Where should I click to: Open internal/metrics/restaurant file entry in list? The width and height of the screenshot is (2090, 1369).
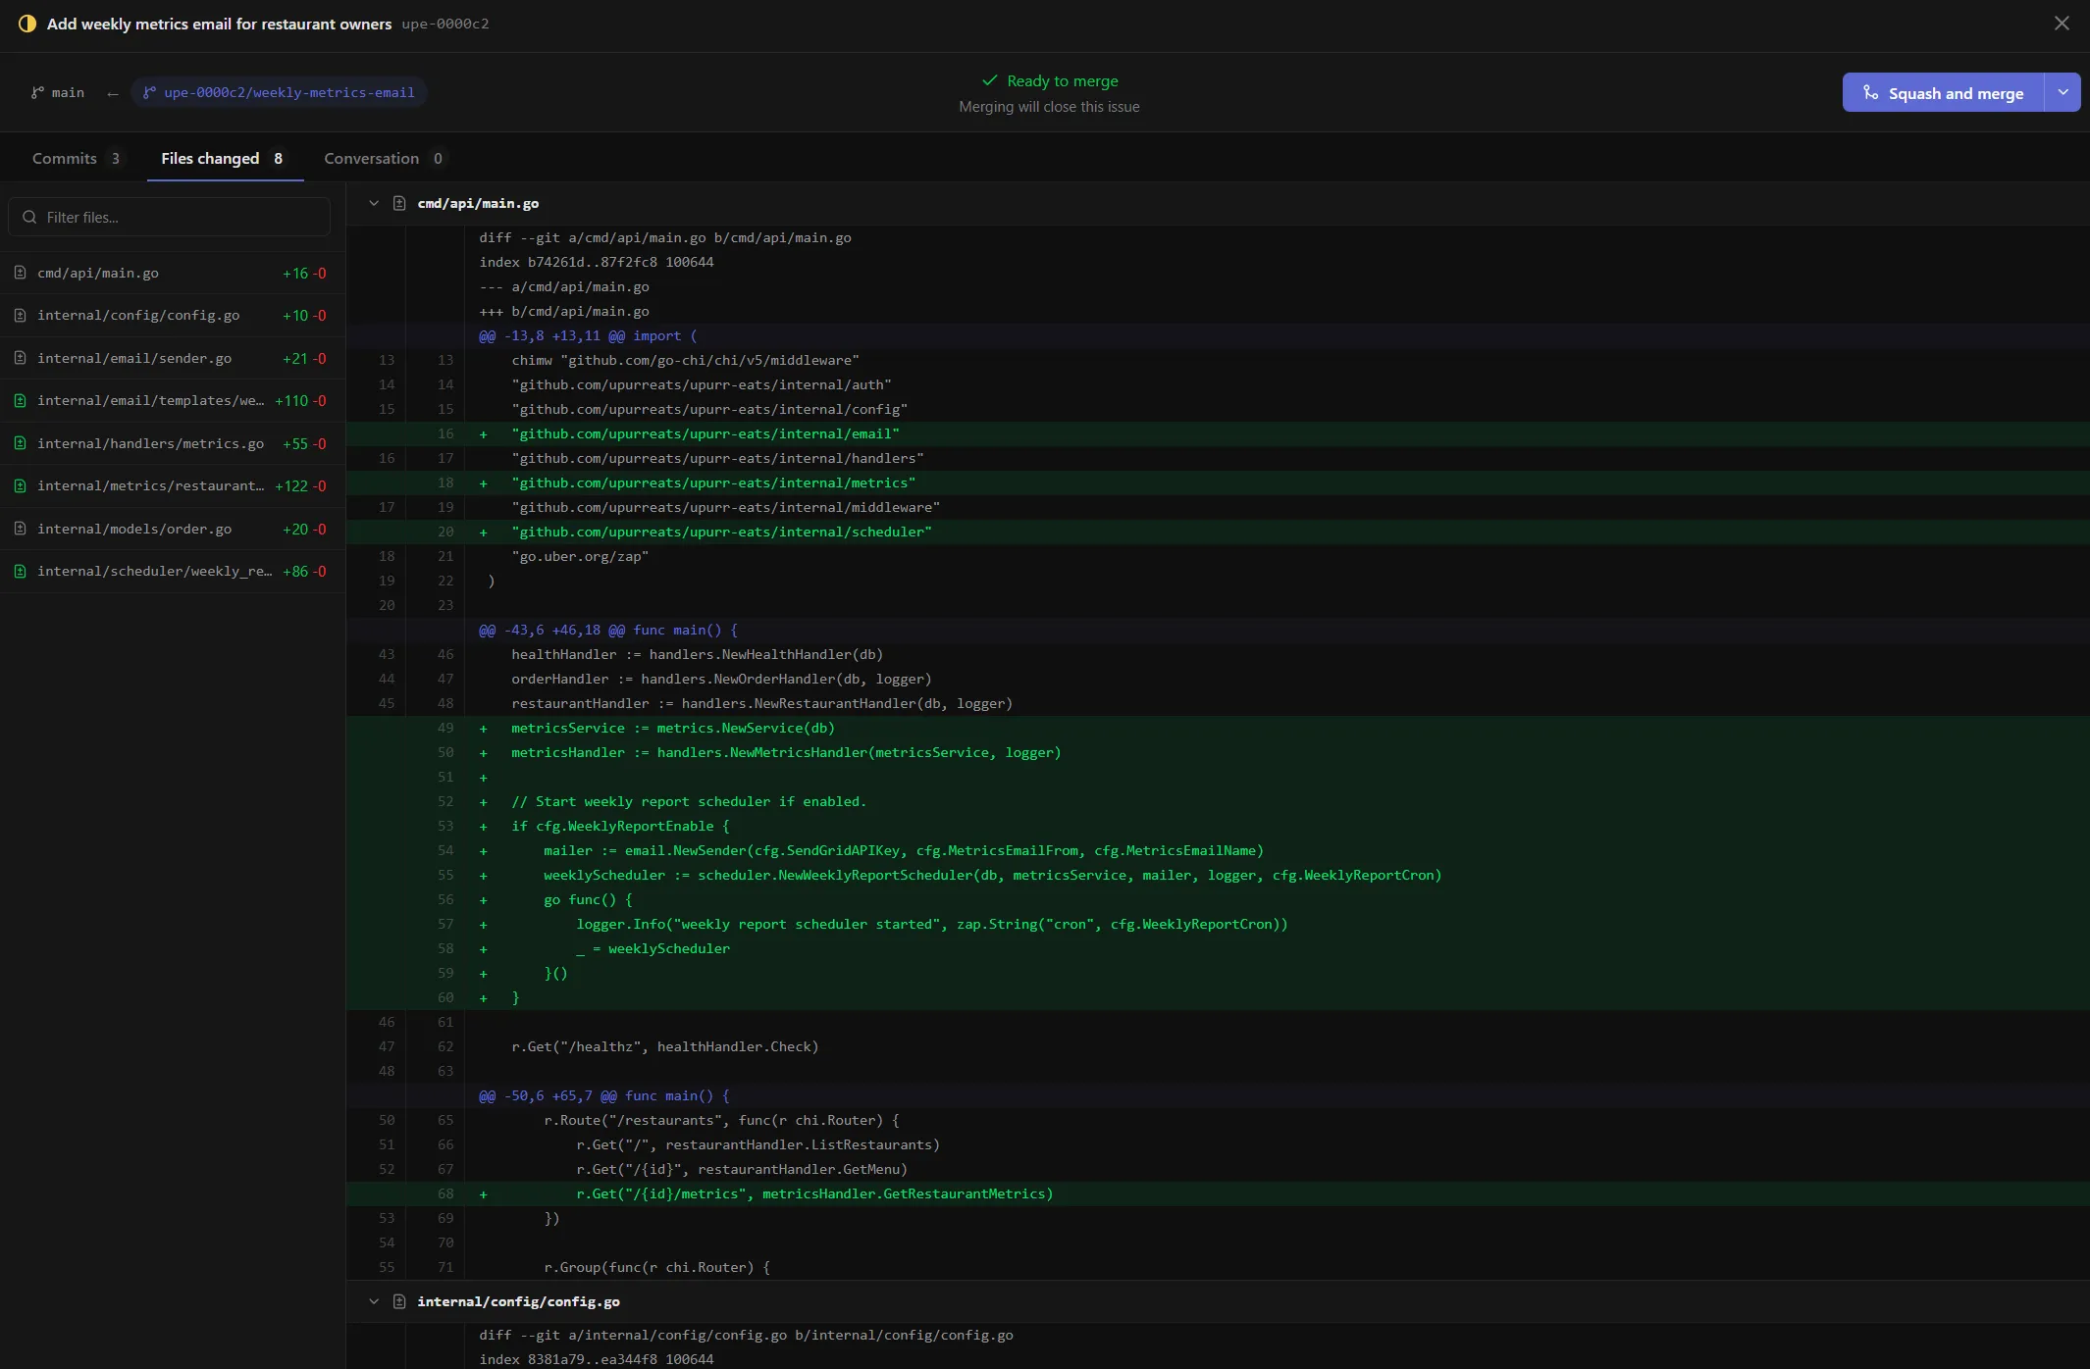[172, 485]
